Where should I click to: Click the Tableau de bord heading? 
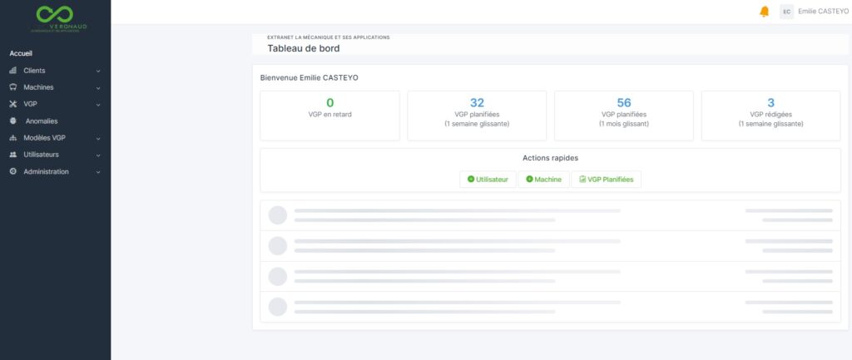[303, 48]
